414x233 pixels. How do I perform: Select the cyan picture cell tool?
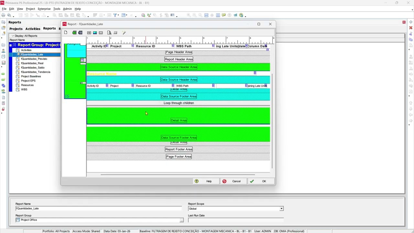point(95,33)
